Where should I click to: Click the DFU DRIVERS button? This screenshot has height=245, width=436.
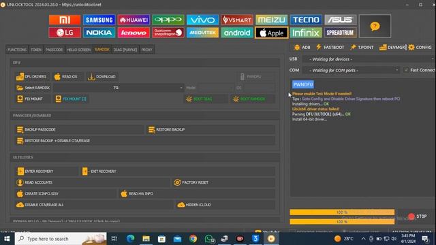tap(31, 77)
